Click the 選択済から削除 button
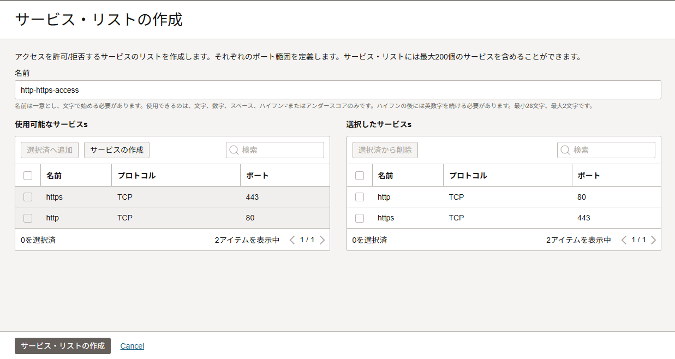 (385, 150)
